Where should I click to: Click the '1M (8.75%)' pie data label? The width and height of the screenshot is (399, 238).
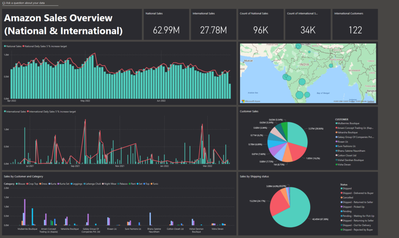(x=279, y=164)
